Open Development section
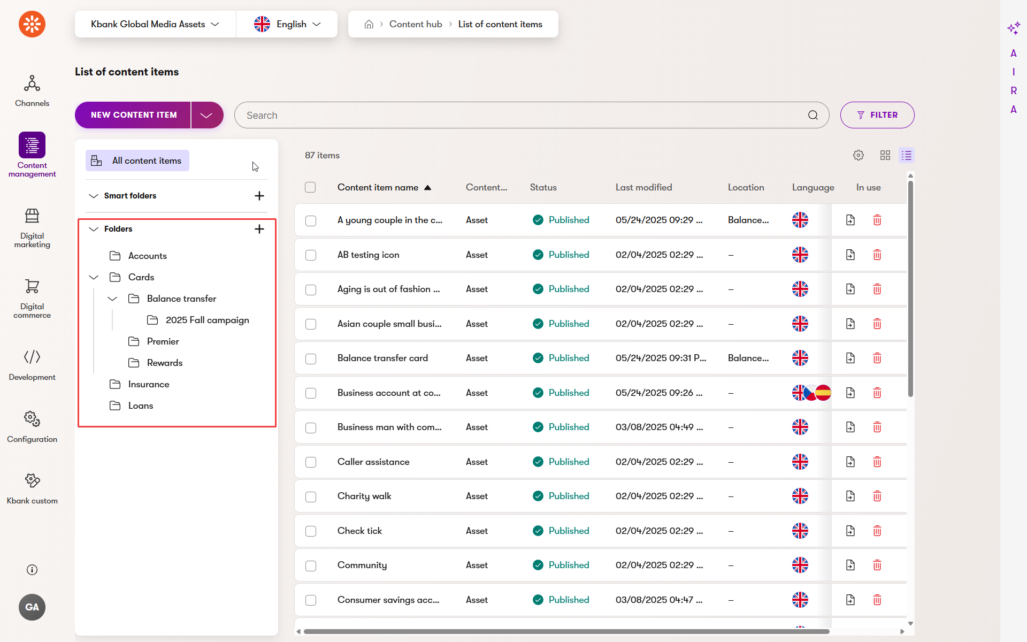The width and height of the screenshot is (1027, 642). coord(32,365)
